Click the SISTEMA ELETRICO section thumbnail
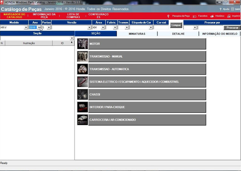241x171 pixels. pos(82,82)
